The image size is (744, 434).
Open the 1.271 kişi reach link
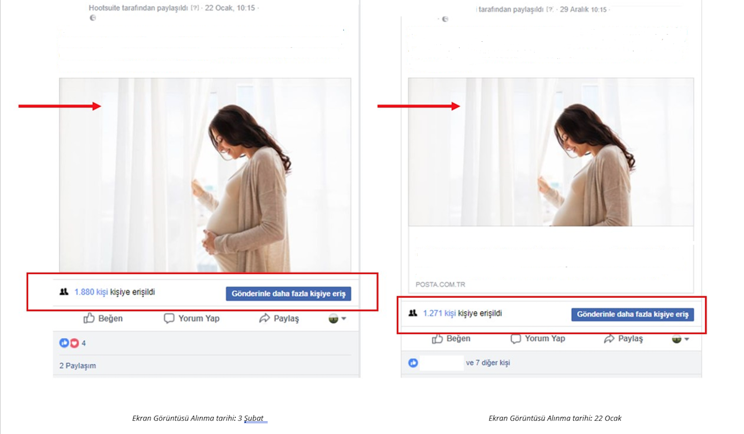tap(439, 313)
